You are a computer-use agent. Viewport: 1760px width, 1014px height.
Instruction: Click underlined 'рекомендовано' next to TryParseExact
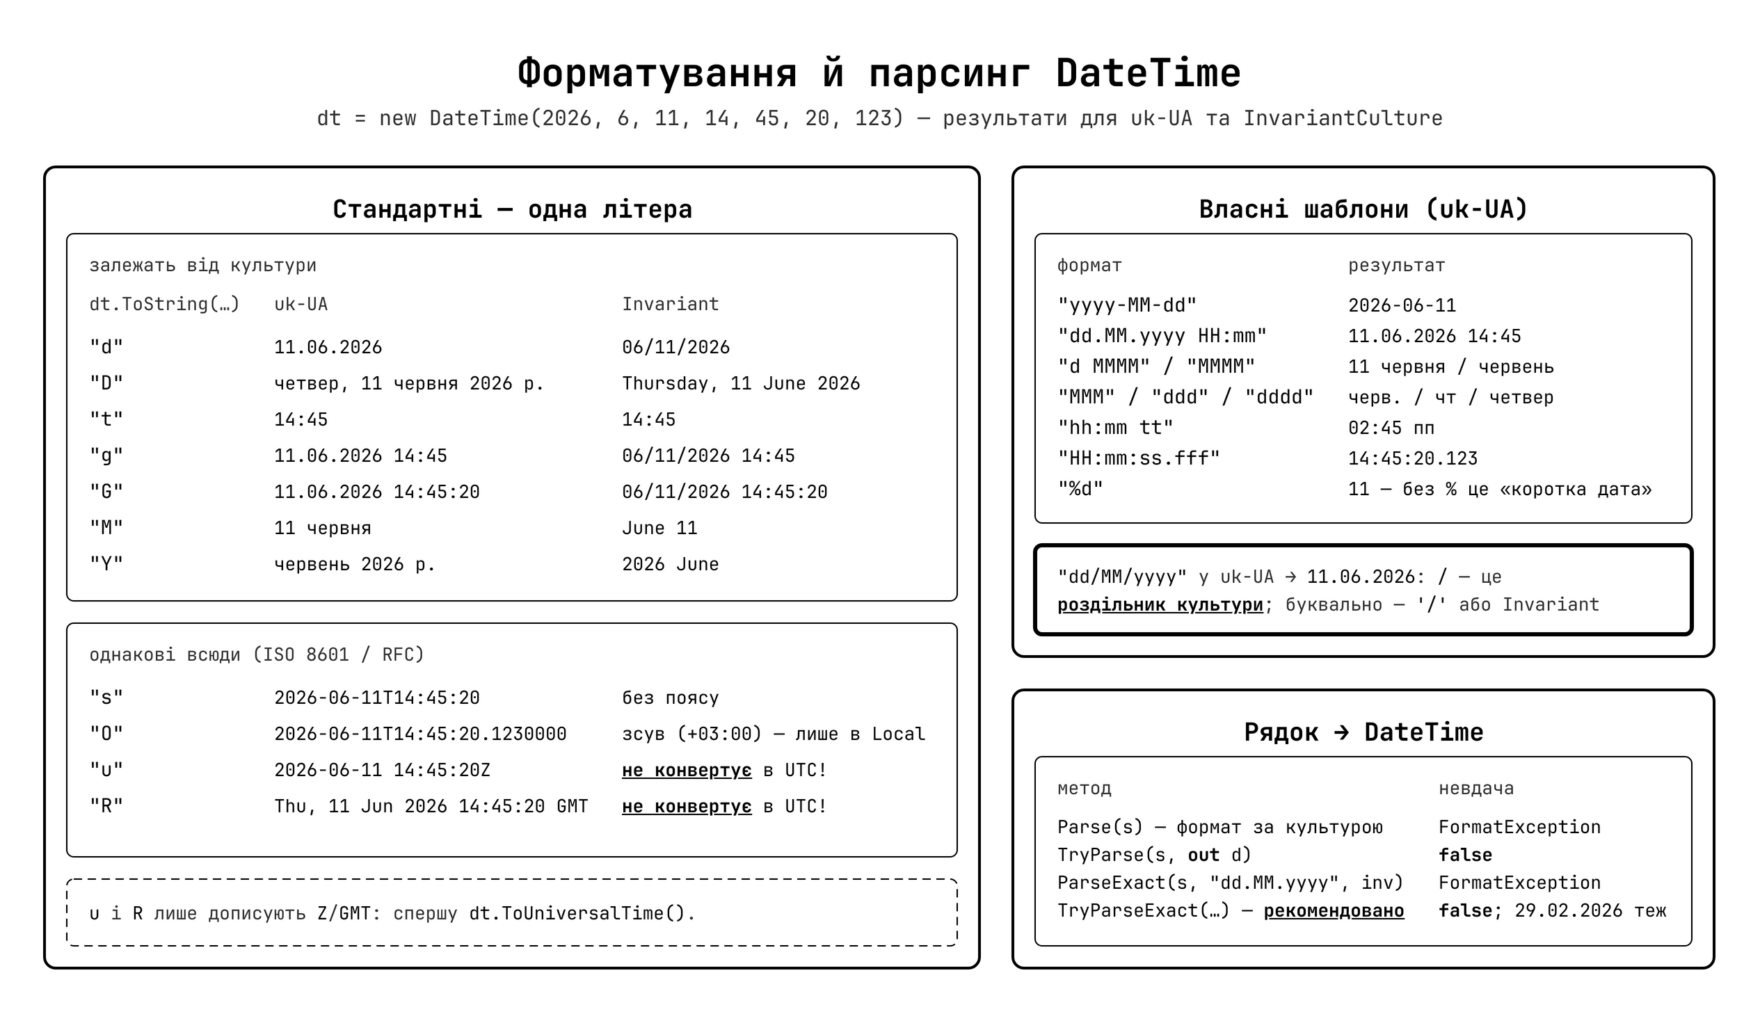(x=1334, y=911)
